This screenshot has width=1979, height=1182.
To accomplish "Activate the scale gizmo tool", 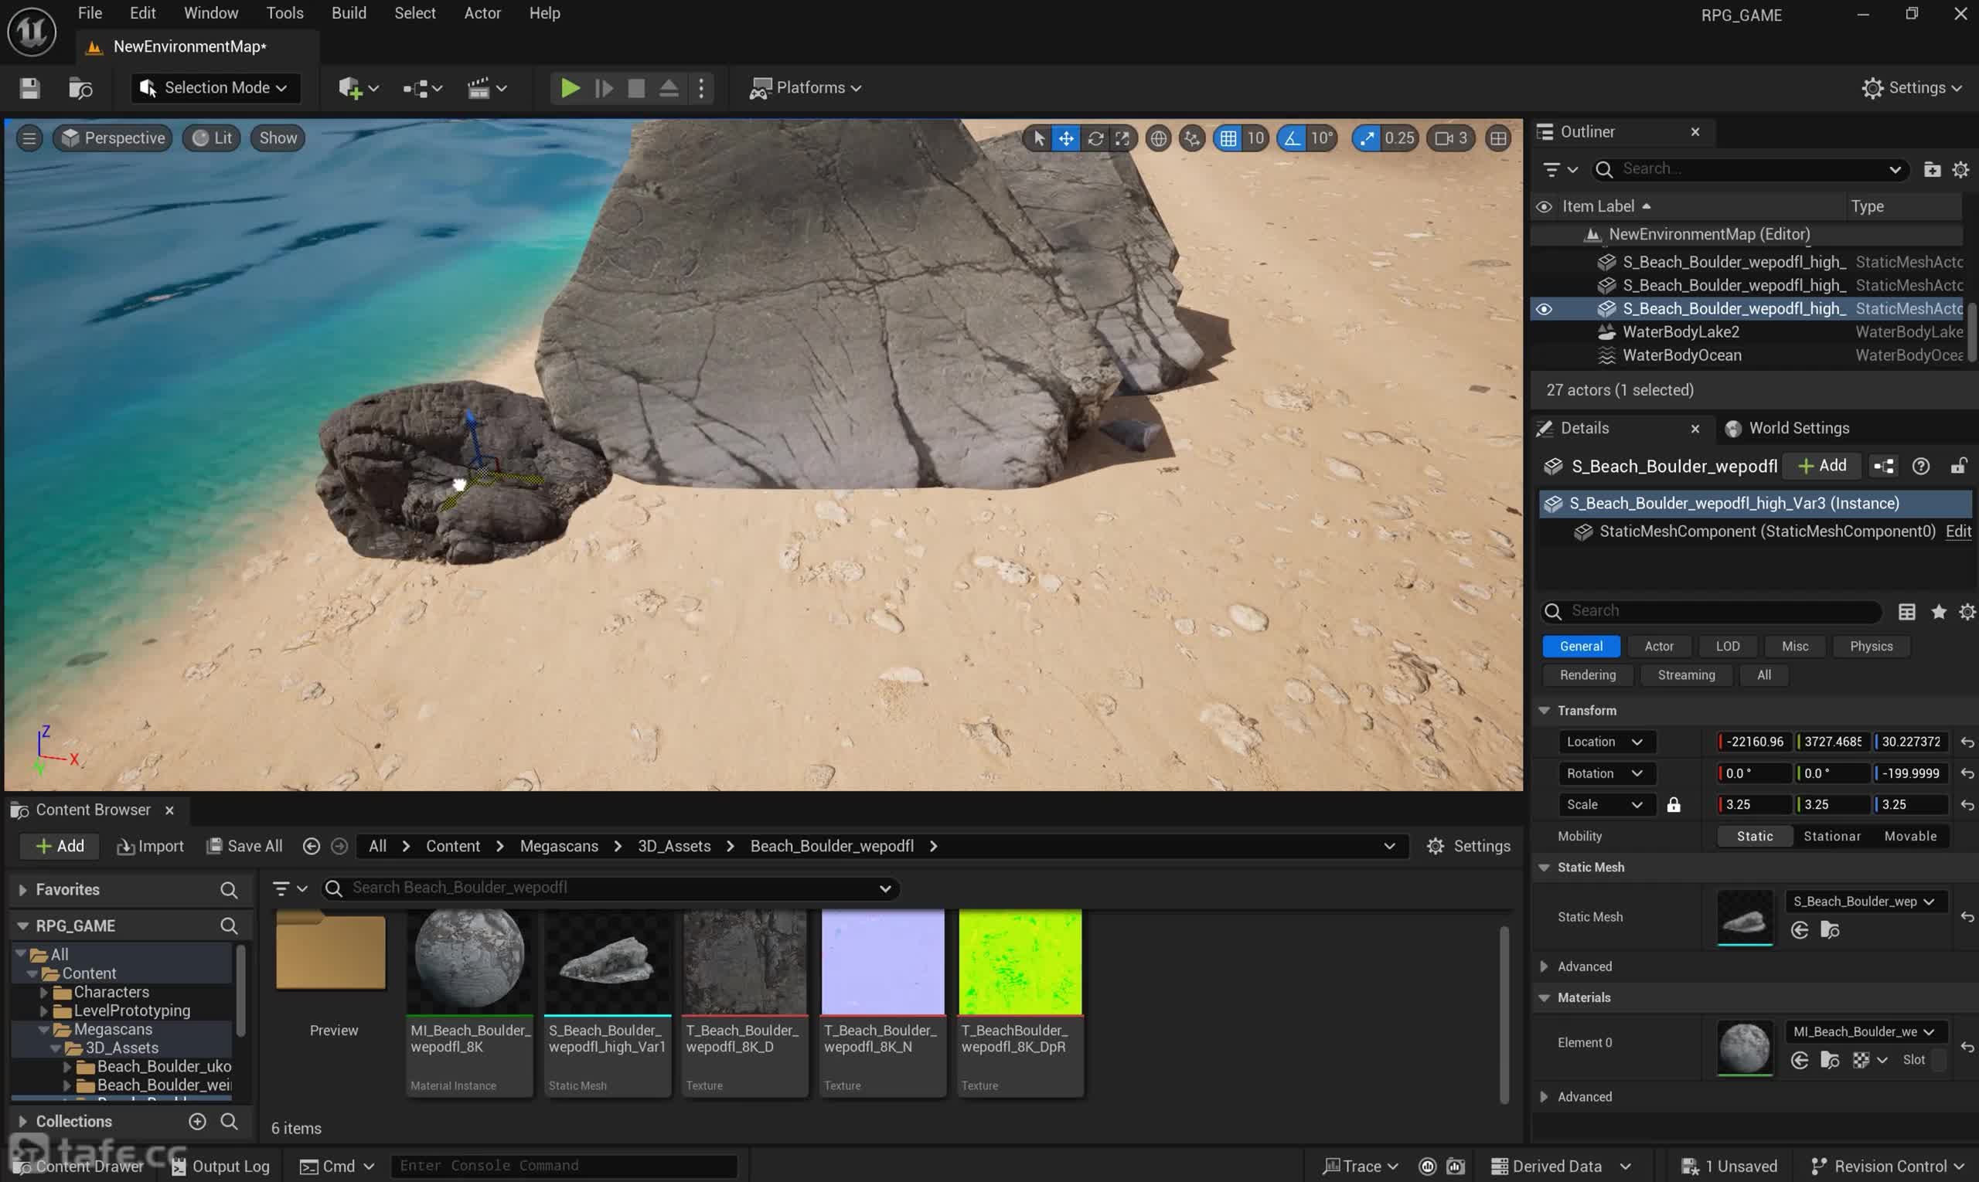I will [1122, 138].
